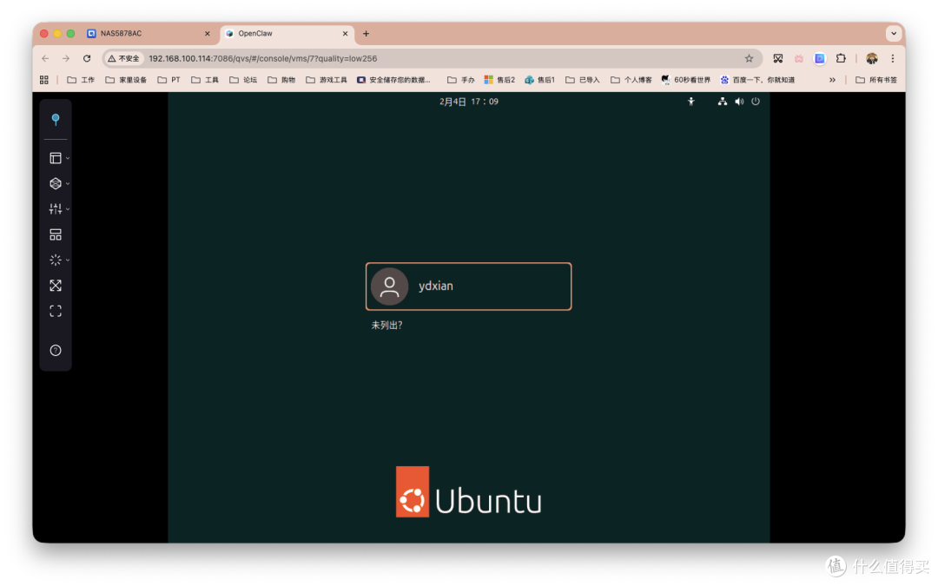Bookmark this page with the star icon
Viewport: 938px width, 586px height.
tap(749, 59)
